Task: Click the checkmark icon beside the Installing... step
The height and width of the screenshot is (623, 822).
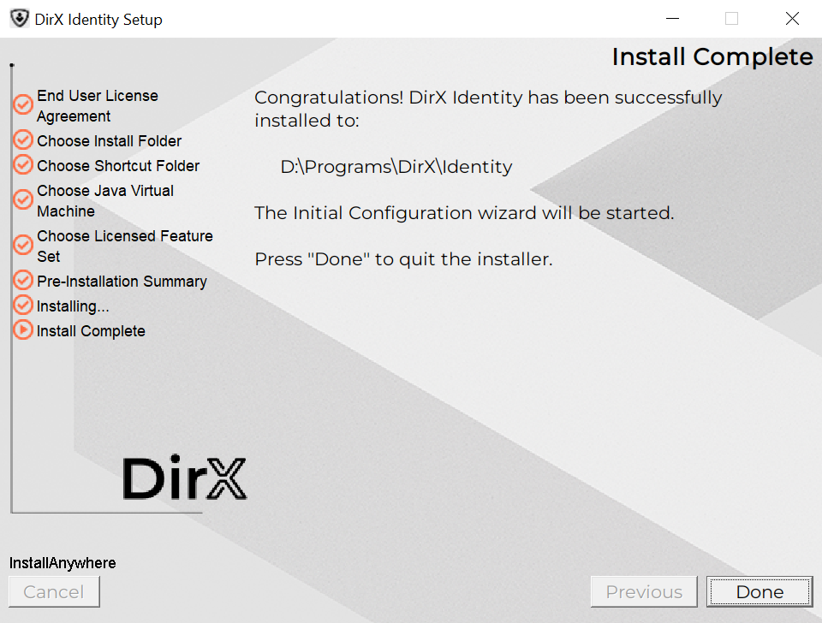Action: (x=23, y=306)
